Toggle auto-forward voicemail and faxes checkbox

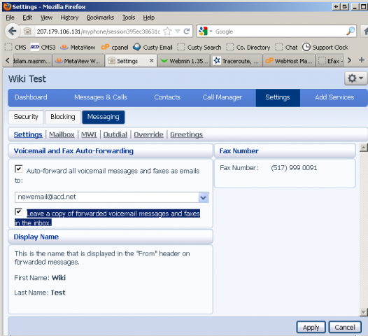point(19,169)
